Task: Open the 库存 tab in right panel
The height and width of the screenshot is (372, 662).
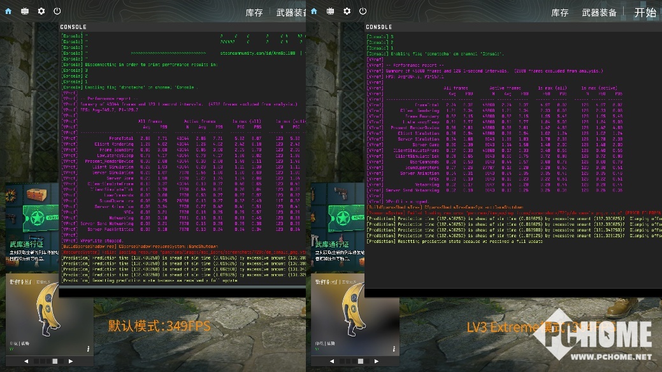Action: click(x=559, y=13)
